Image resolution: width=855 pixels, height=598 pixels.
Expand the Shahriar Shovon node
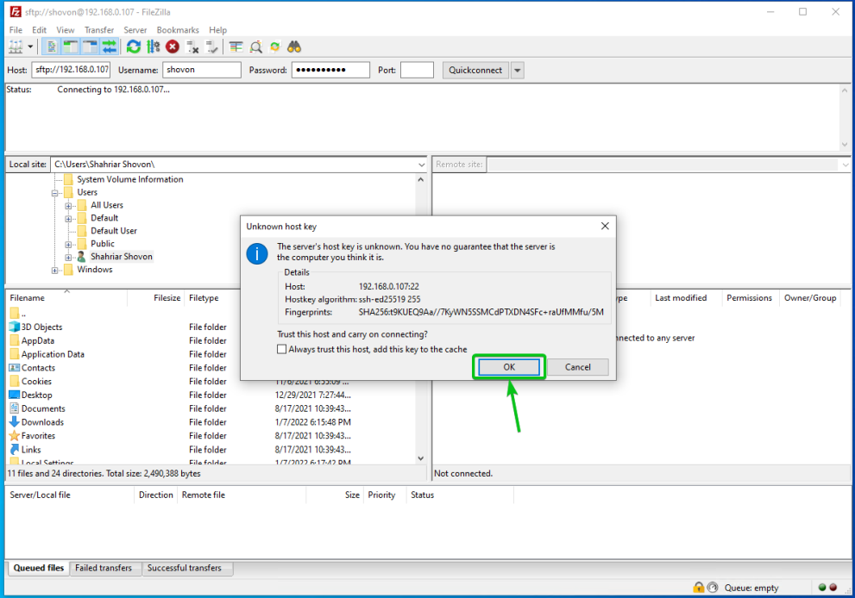coord(68,257)
